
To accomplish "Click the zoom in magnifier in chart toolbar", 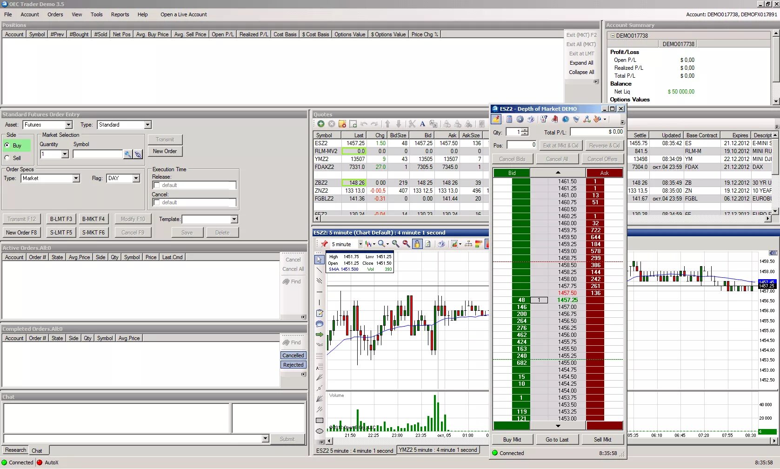I will (x=395, y=244).
